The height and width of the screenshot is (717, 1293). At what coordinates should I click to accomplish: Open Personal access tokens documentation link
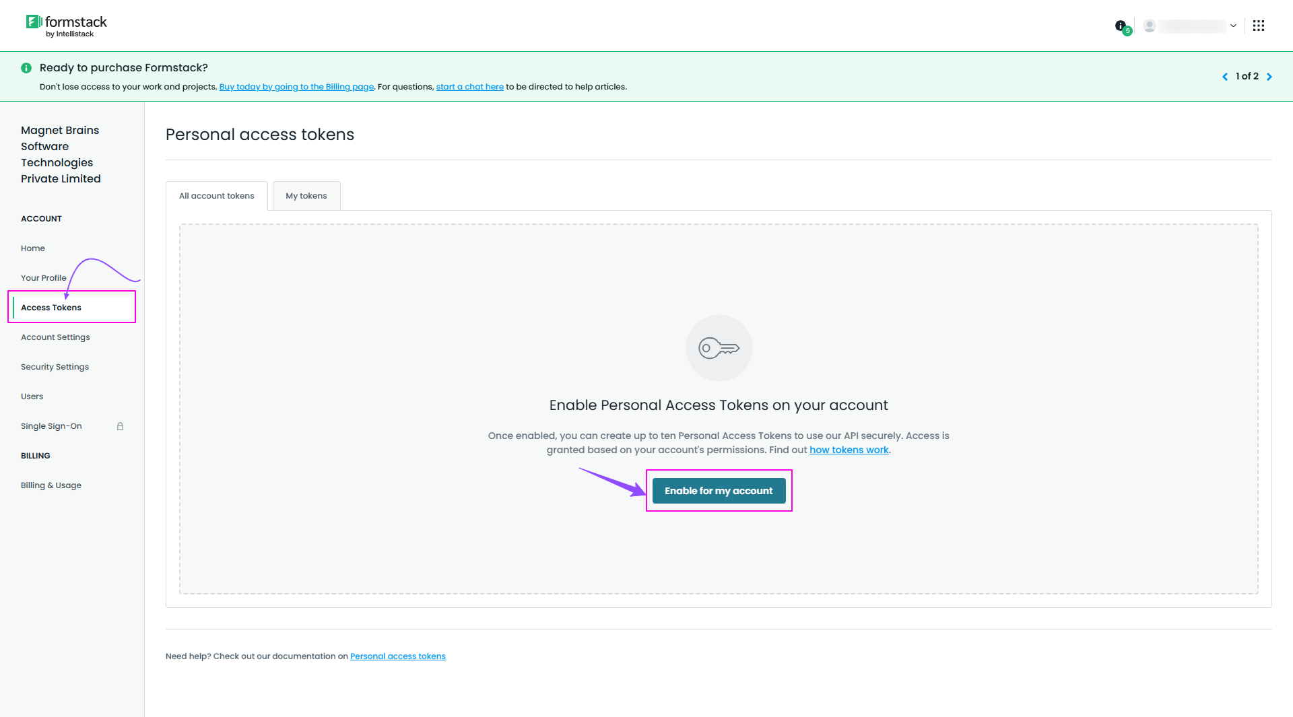pyautogui.click(x=397, y=656)
